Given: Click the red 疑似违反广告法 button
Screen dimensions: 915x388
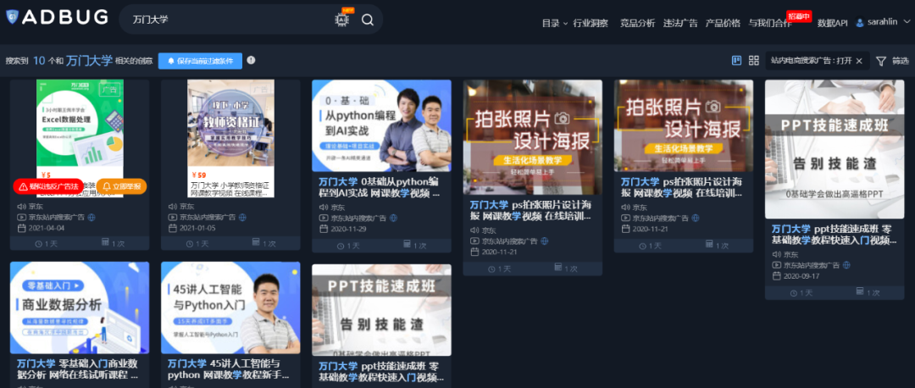Looking at the screenshot, I should tap(47, 186).
